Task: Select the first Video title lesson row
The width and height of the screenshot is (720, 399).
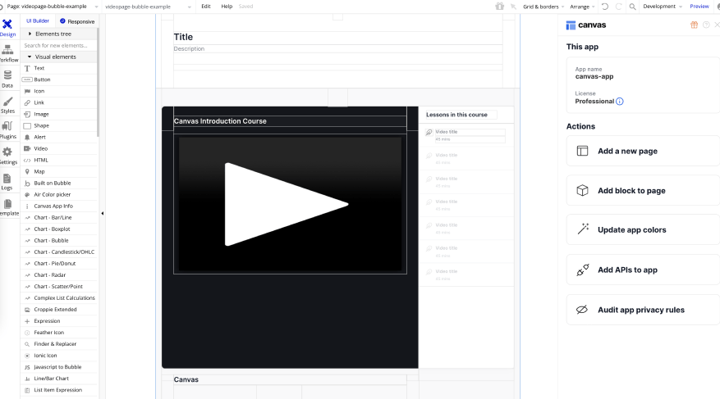Action: 466,135
